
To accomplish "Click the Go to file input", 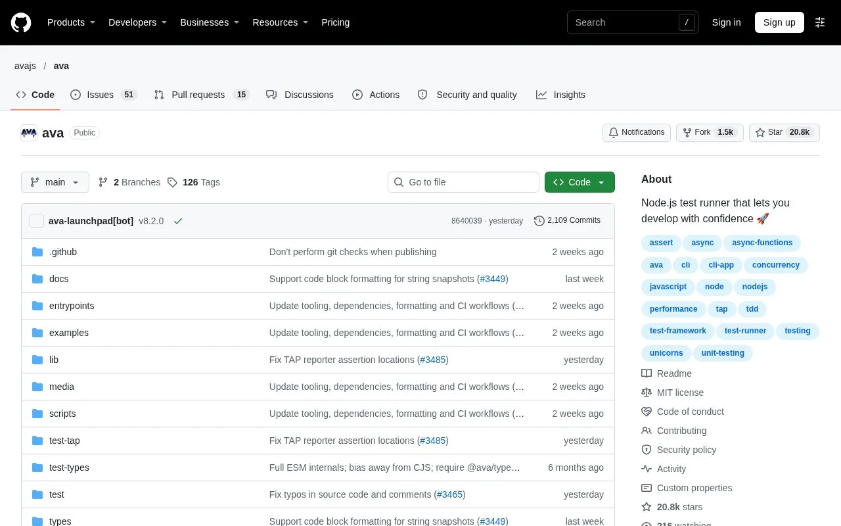I will 463,182.
